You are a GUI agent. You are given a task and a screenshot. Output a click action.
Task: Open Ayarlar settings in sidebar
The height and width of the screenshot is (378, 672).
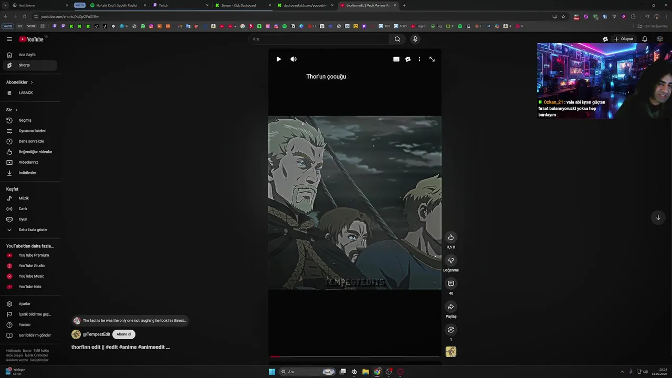click(30, 304)
